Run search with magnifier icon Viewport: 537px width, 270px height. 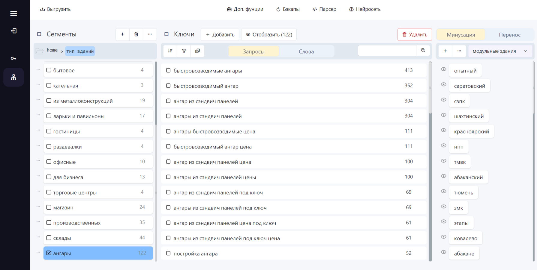click(423, 50)
